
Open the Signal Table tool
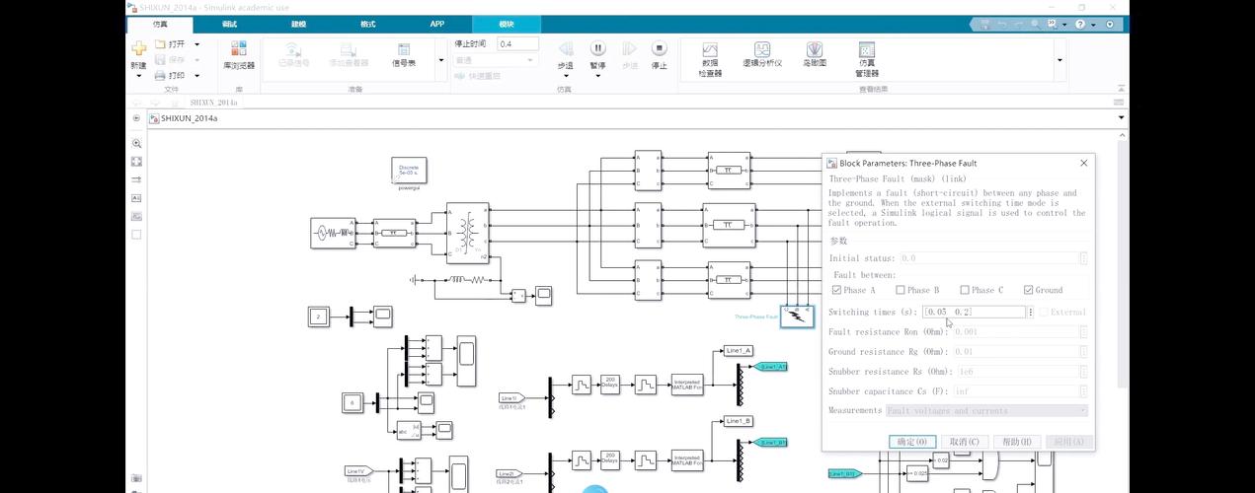click(x=404, y=55)
